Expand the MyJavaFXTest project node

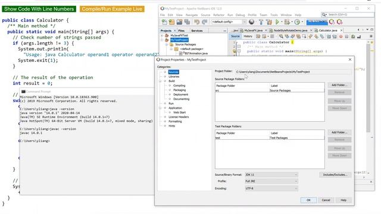point(162,36)
